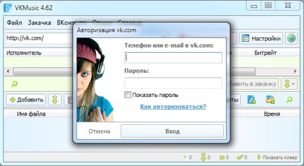This screenshot has height=166, width=304.
Task: Sort by Время column header
Action: point(272,114)
